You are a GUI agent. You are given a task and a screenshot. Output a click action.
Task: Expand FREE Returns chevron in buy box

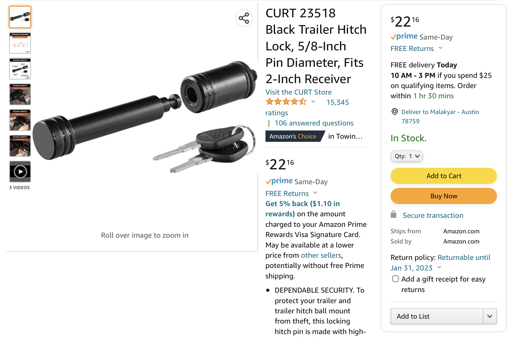pos(441,48)
